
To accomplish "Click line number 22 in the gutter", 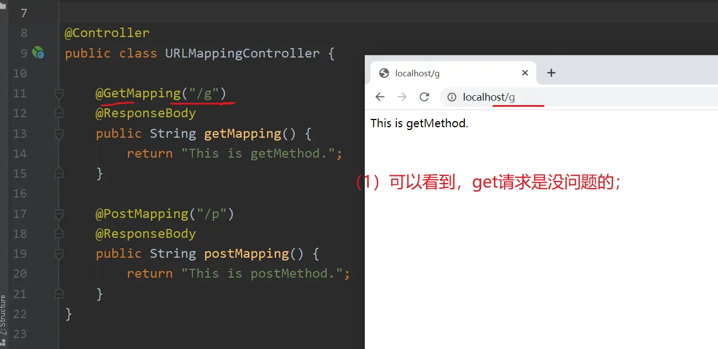I will click(20, 314).
